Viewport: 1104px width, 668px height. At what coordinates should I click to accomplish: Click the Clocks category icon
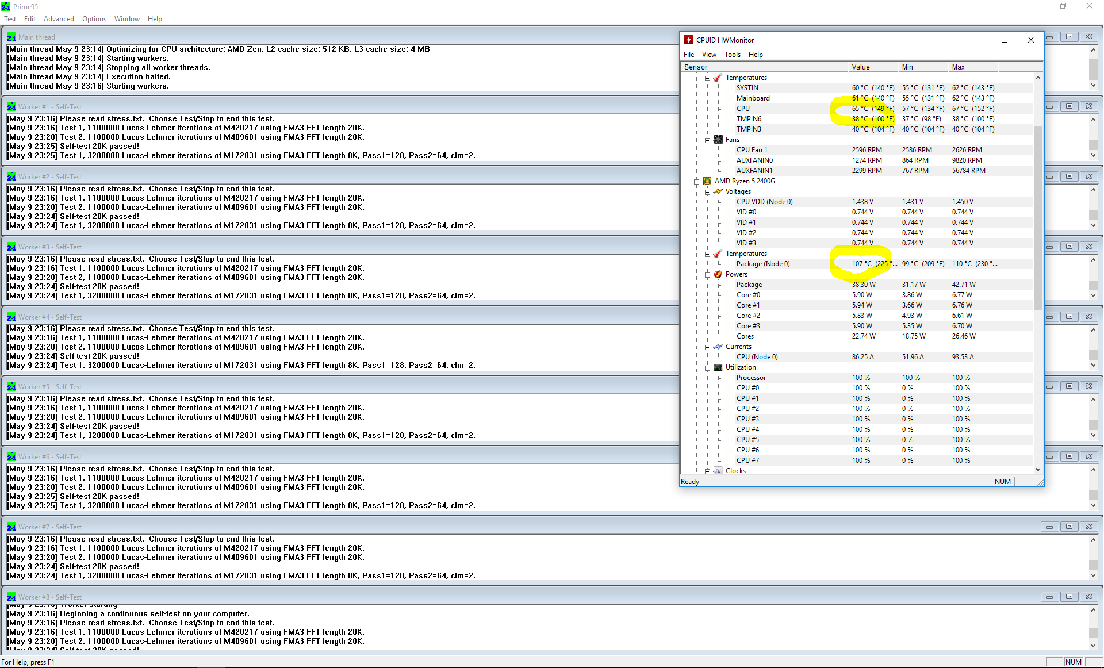pyautogui.click(x=718, y=471)
